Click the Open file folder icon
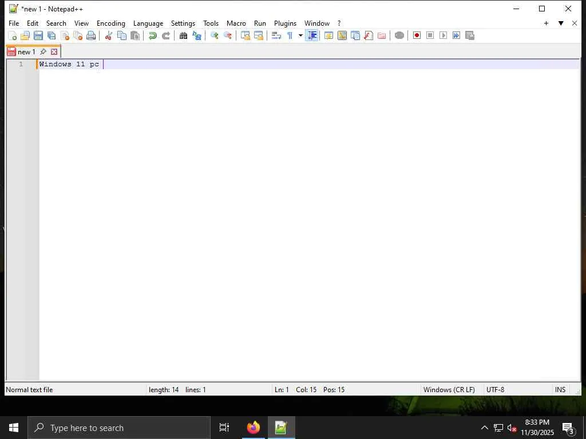This screenshot has width=586, height=439. (x=25, y=35)
